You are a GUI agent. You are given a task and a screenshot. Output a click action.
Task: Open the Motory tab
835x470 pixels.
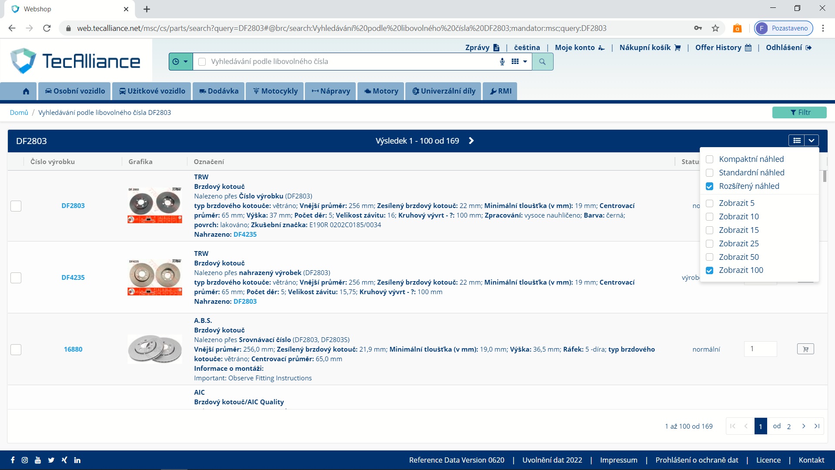click(381, 91)
